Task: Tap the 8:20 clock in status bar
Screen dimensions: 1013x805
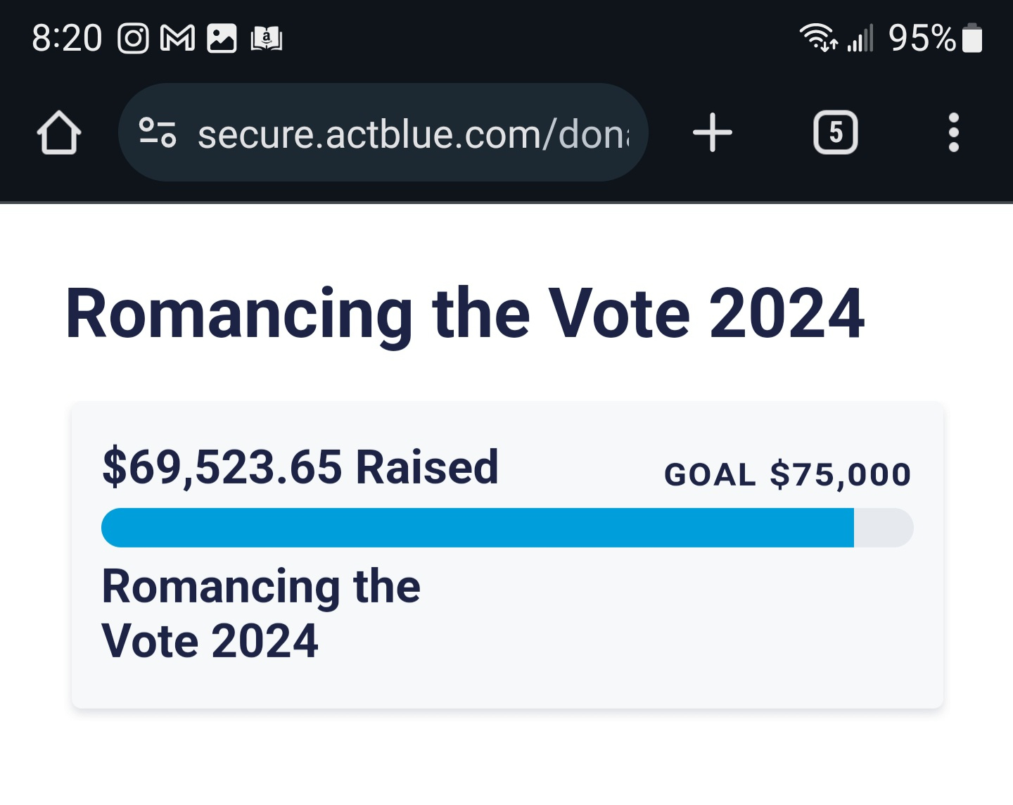Action: (x=67, y=38)
